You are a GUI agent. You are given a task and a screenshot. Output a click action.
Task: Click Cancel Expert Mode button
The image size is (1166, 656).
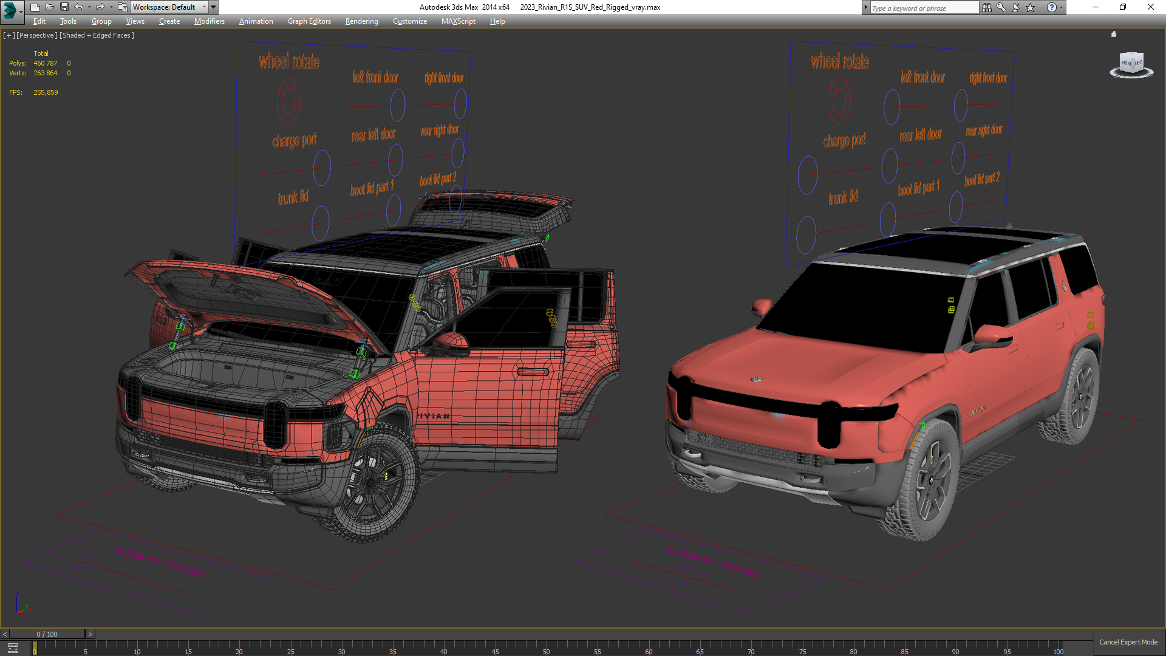(1128, 642)
